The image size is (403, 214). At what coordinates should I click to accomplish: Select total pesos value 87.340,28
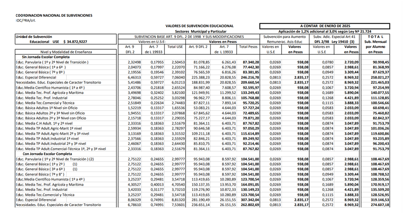click(250, 62)
